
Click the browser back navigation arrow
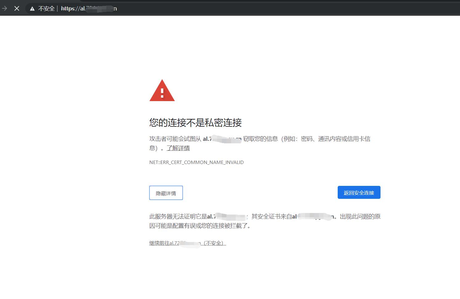click(4, 8)
